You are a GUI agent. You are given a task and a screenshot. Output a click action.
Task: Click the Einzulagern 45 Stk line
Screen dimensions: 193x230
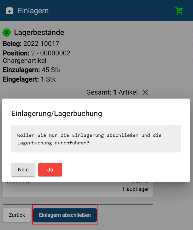[x=32, y=70]
